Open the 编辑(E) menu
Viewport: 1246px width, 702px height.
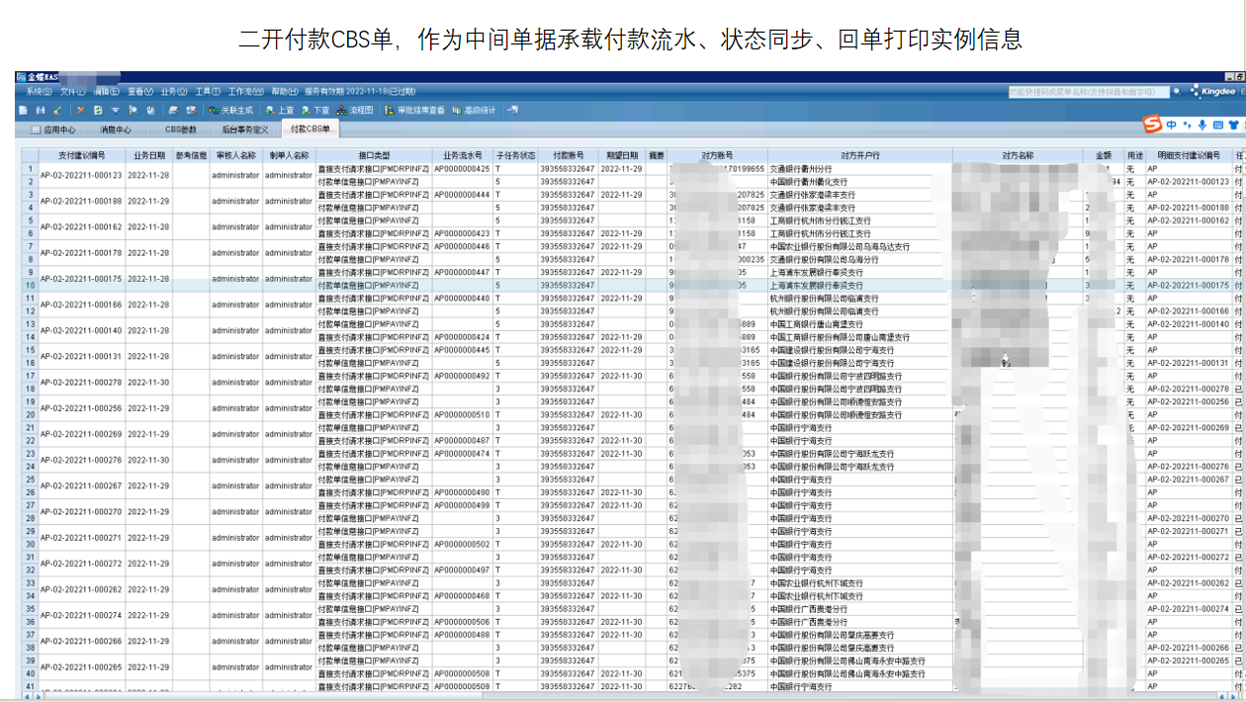click(x=107, y=91)
